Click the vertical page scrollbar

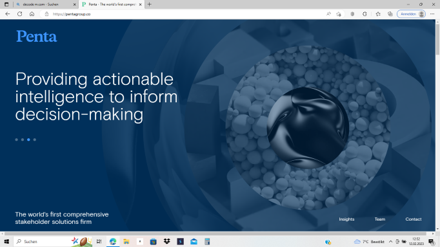[x=437, y=39]
